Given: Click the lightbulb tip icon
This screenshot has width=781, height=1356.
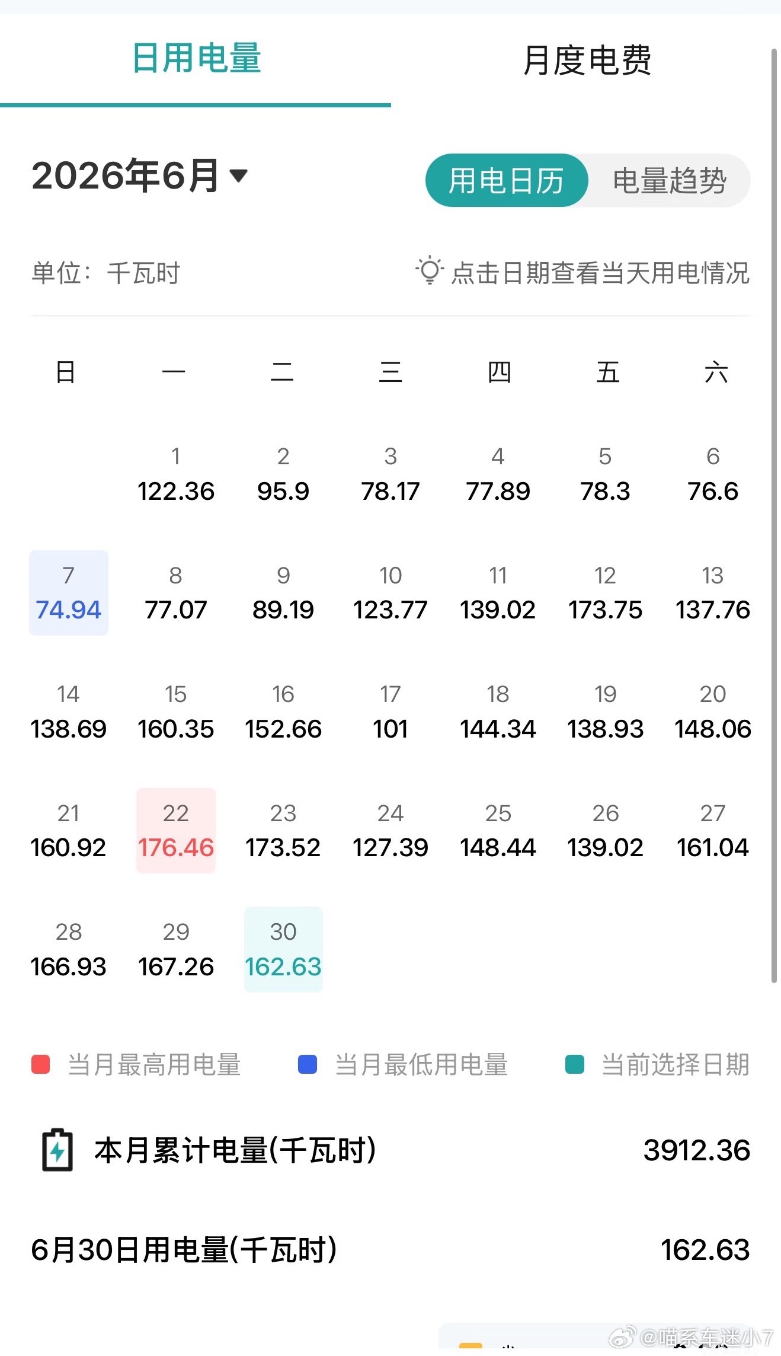Looking at the screenshot, I should click(x=430, y=271).
